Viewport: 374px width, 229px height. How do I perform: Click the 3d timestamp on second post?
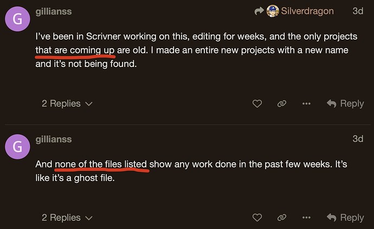358,139
